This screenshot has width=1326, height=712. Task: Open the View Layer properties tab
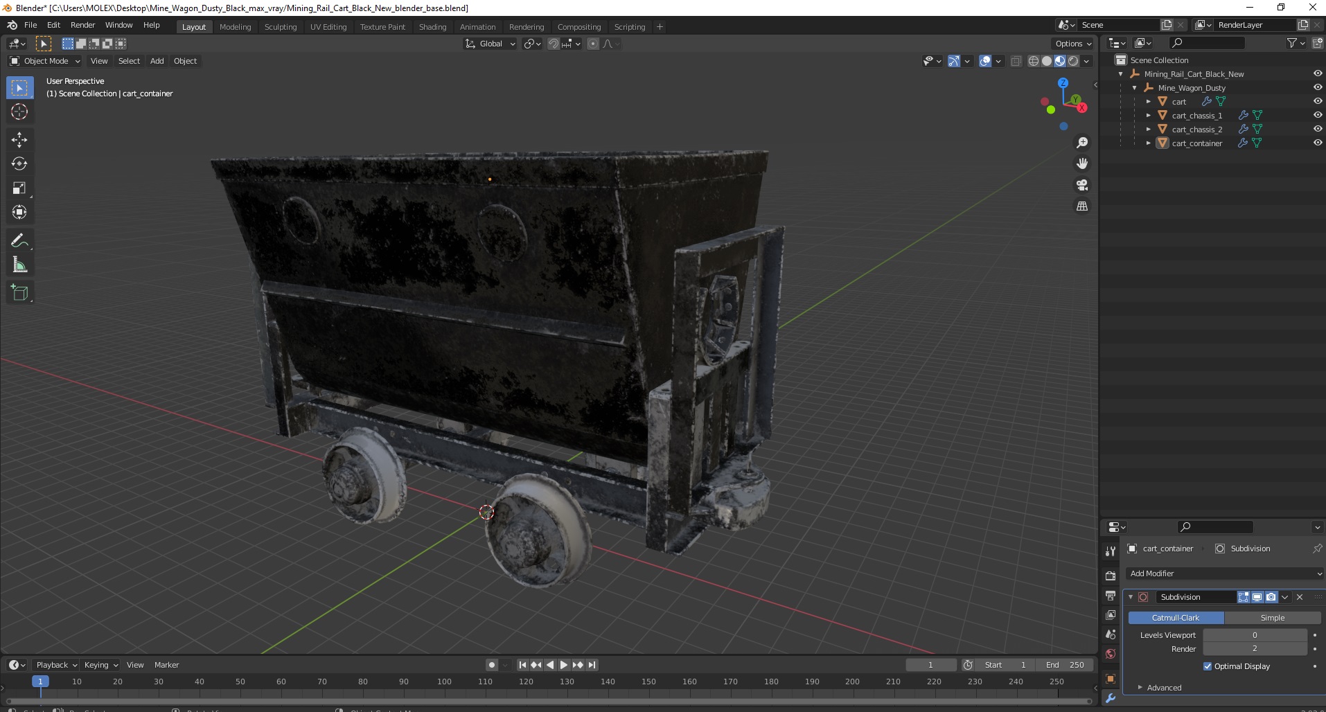tap(1111, 615)
